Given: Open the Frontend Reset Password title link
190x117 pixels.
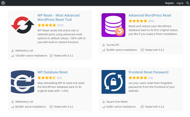Looking at the screenshot, I should click(148, 72).
